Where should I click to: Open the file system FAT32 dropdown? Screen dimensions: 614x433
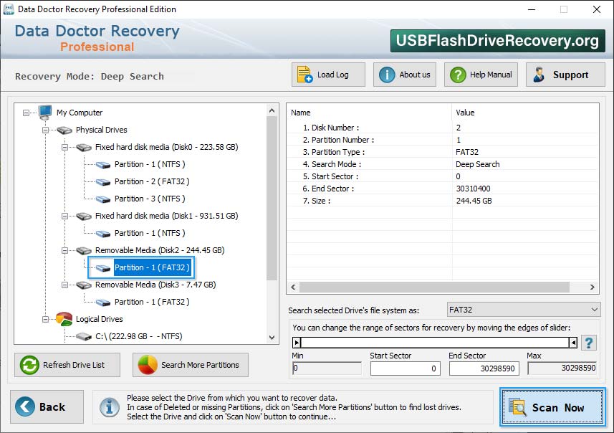pyautogui.click(x=524, y=310)
